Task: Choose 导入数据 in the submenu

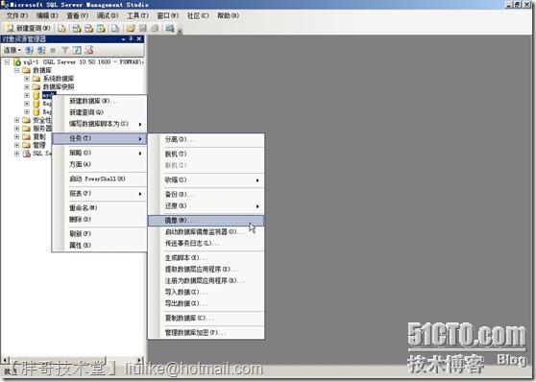Action: (x=206, y=292)
